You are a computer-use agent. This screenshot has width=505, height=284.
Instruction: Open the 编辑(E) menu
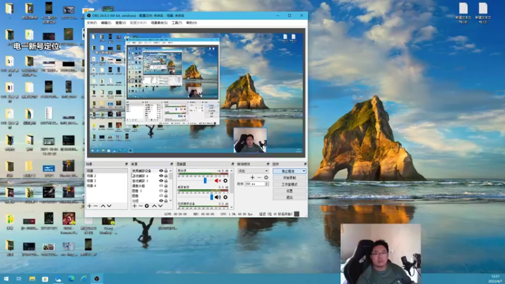(x=106, y=23)
